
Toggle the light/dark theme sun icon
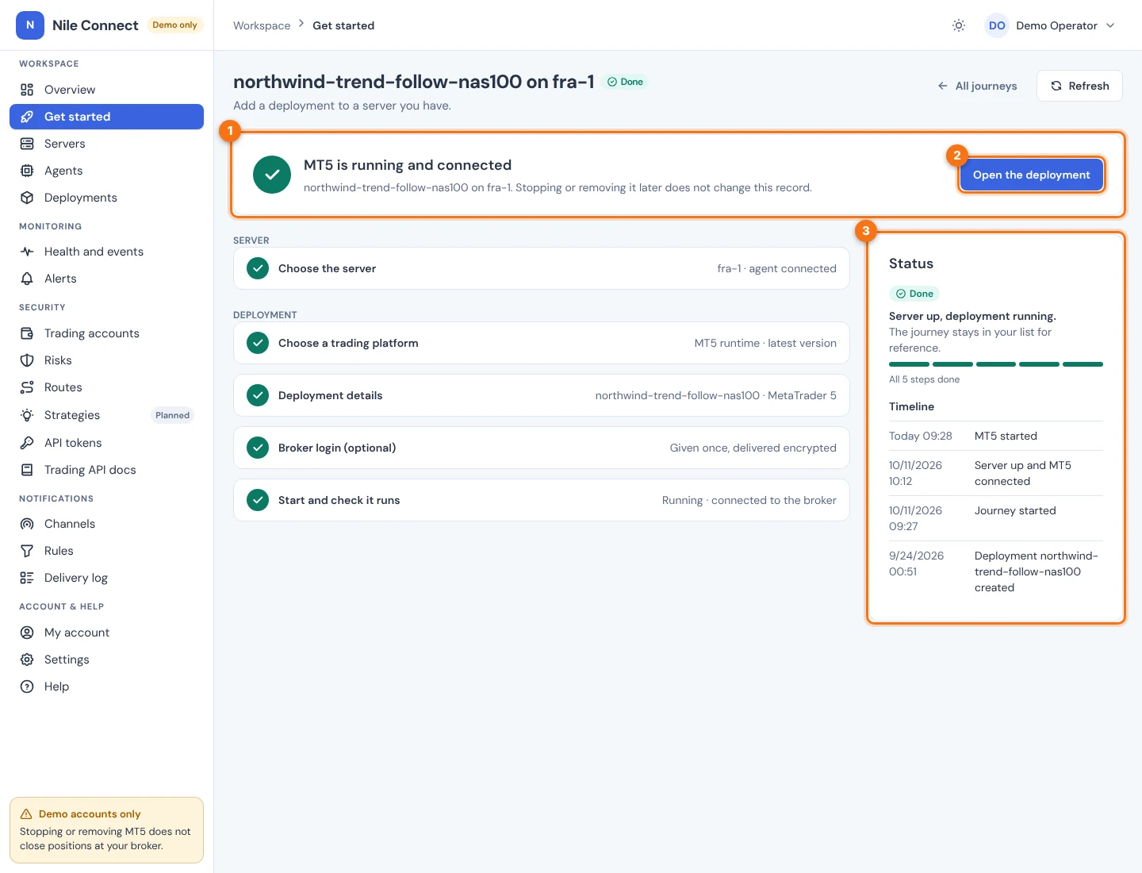coord(959,25)
